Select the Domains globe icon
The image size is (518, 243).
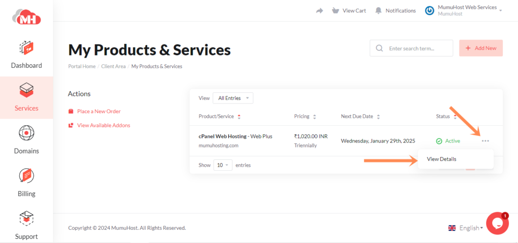click(26, 134)
